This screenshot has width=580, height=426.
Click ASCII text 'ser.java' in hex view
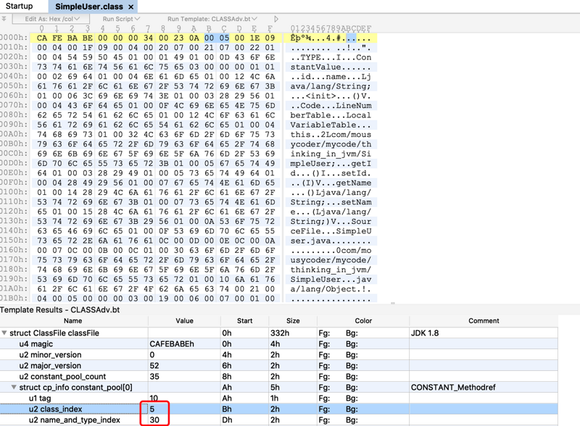click(310, 241)
